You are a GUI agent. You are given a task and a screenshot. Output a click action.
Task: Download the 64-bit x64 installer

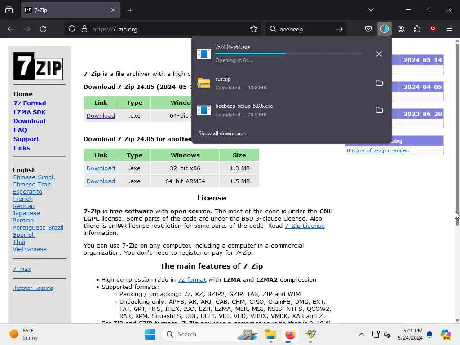click(101, 115)
